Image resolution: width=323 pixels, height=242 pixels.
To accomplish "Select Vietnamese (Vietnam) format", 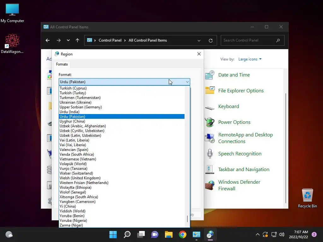I will pos(121,159).
